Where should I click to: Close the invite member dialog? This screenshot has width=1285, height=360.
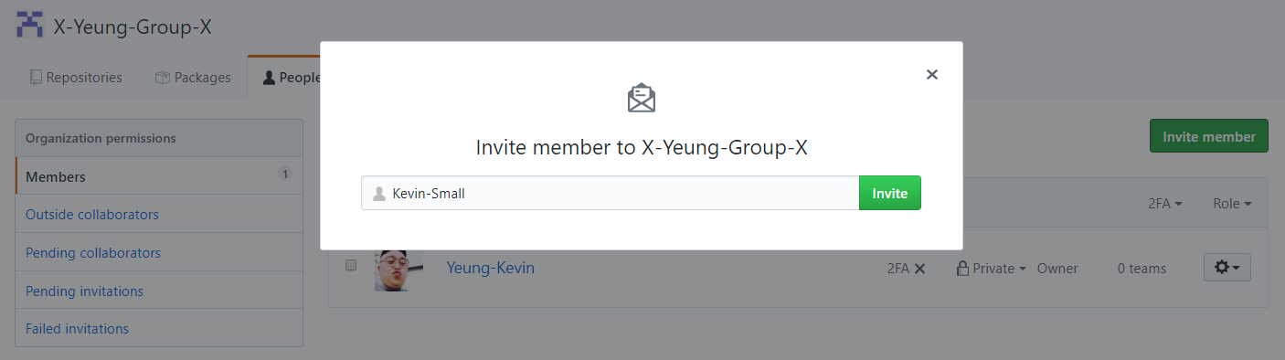tap(932, 75)
